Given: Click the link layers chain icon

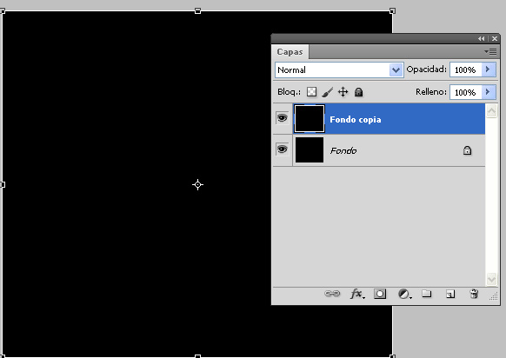Looking at the screenshot, I should [332, 294].
